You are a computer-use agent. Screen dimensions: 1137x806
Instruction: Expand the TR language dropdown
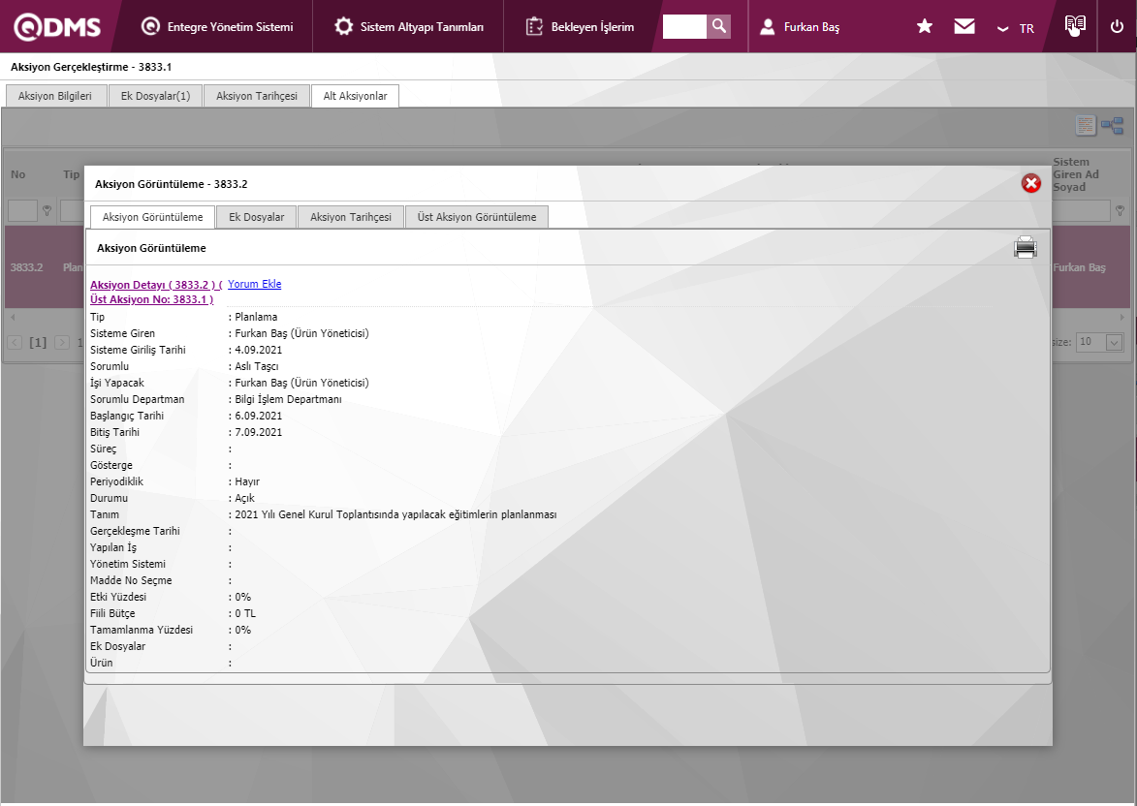[1016, 28]
